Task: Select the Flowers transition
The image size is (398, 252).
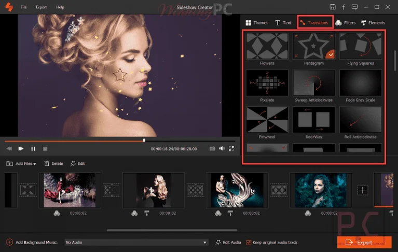Action: [267, 46]
